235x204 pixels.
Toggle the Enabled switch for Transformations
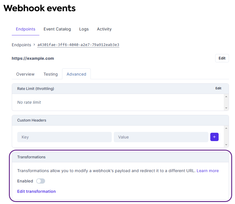(x=41, y=181)
